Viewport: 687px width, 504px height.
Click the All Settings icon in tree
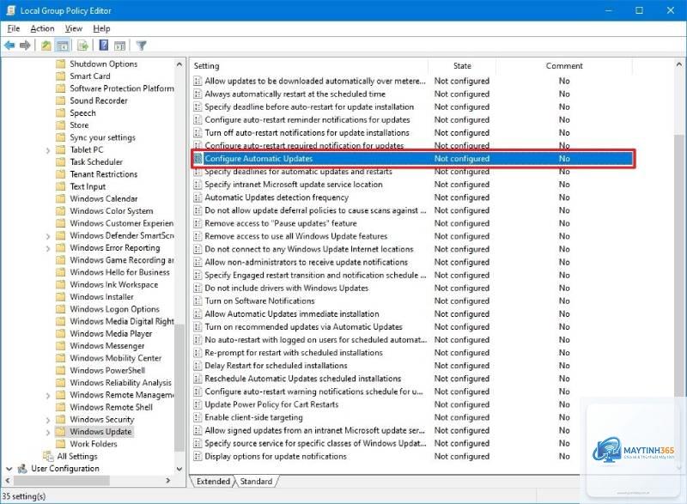pos(48,456)
